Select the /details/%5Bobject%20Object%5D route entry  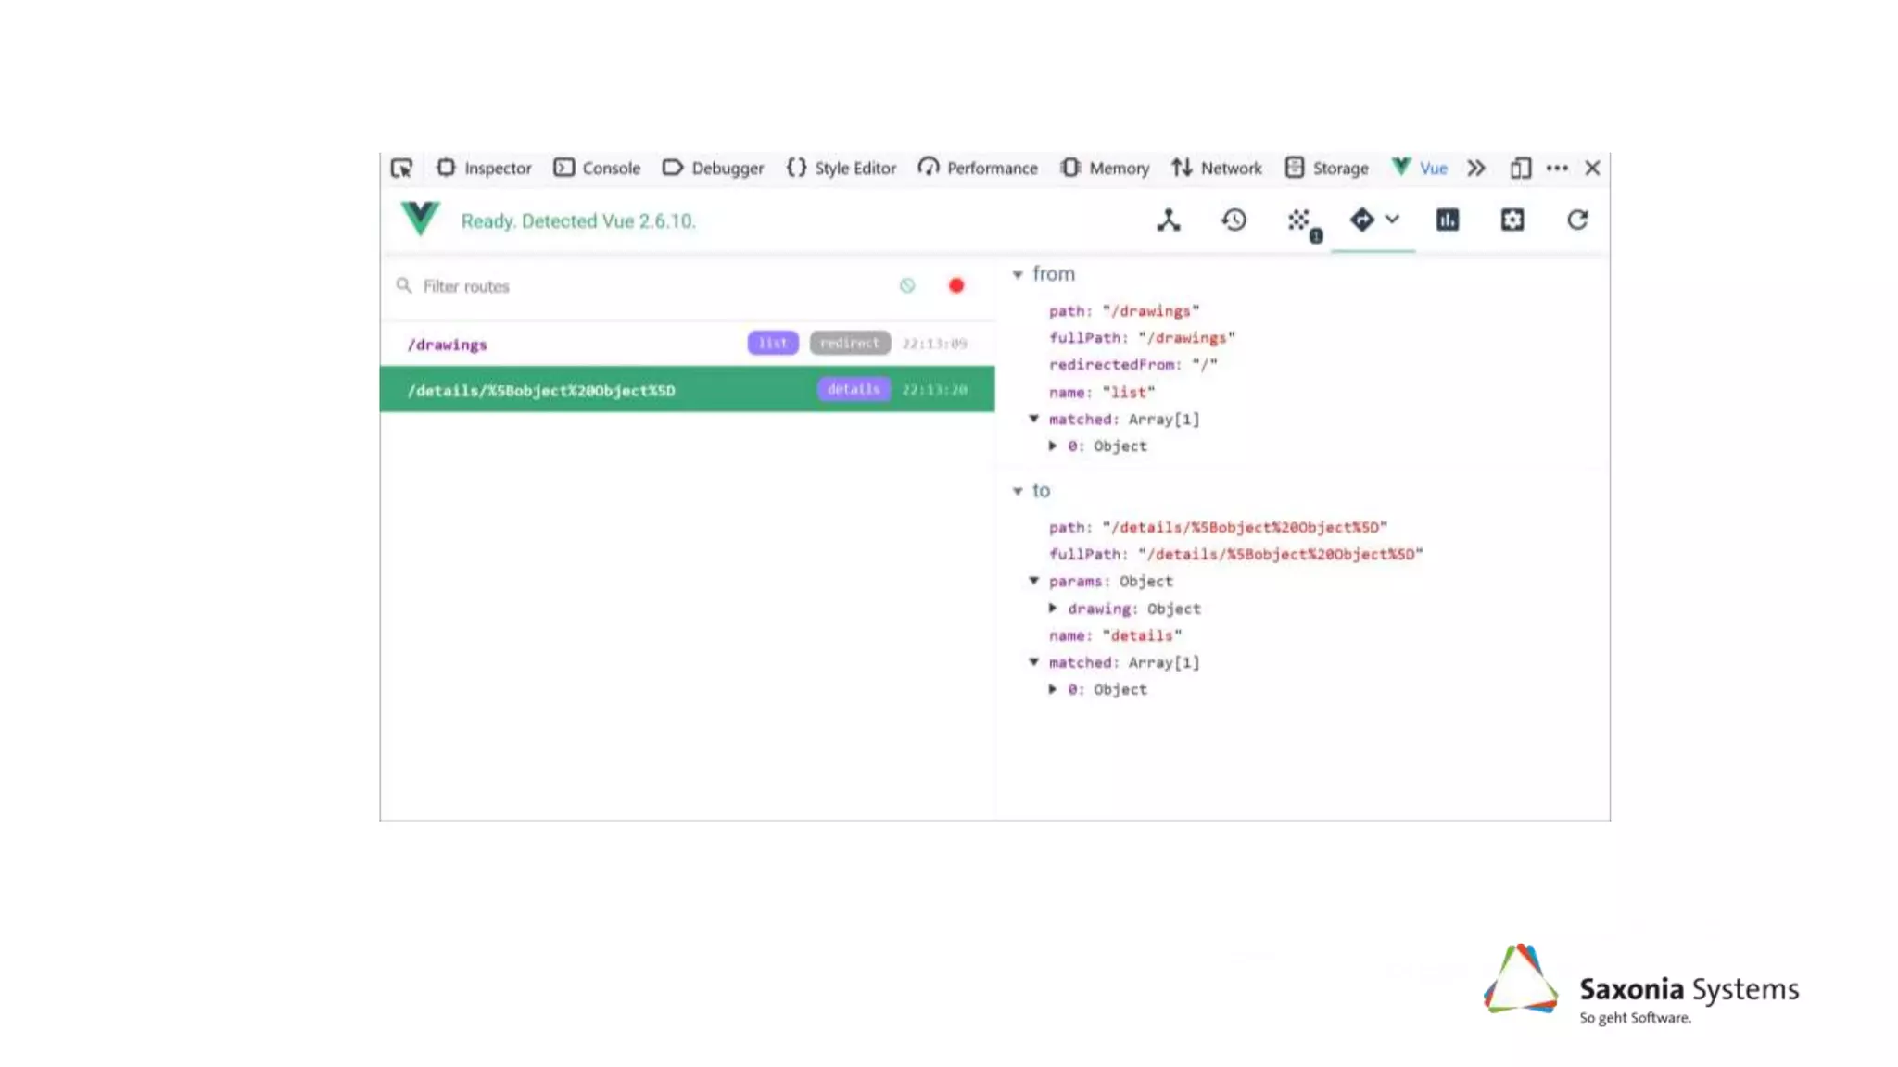tap(687, 389)
